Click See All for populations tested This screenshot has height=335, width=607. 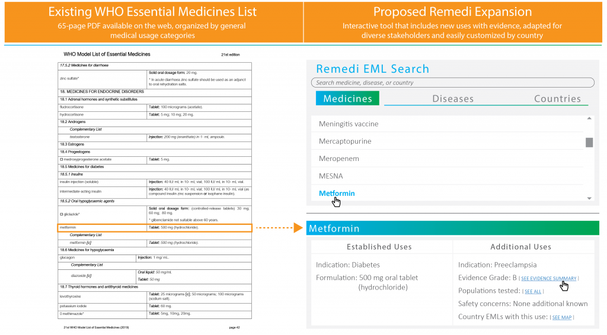[x=533, y=292]
